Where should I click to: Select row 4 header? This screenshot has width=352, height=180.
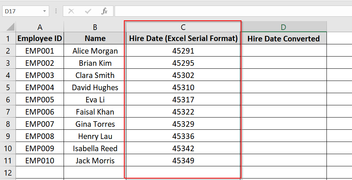coord(8,75)
